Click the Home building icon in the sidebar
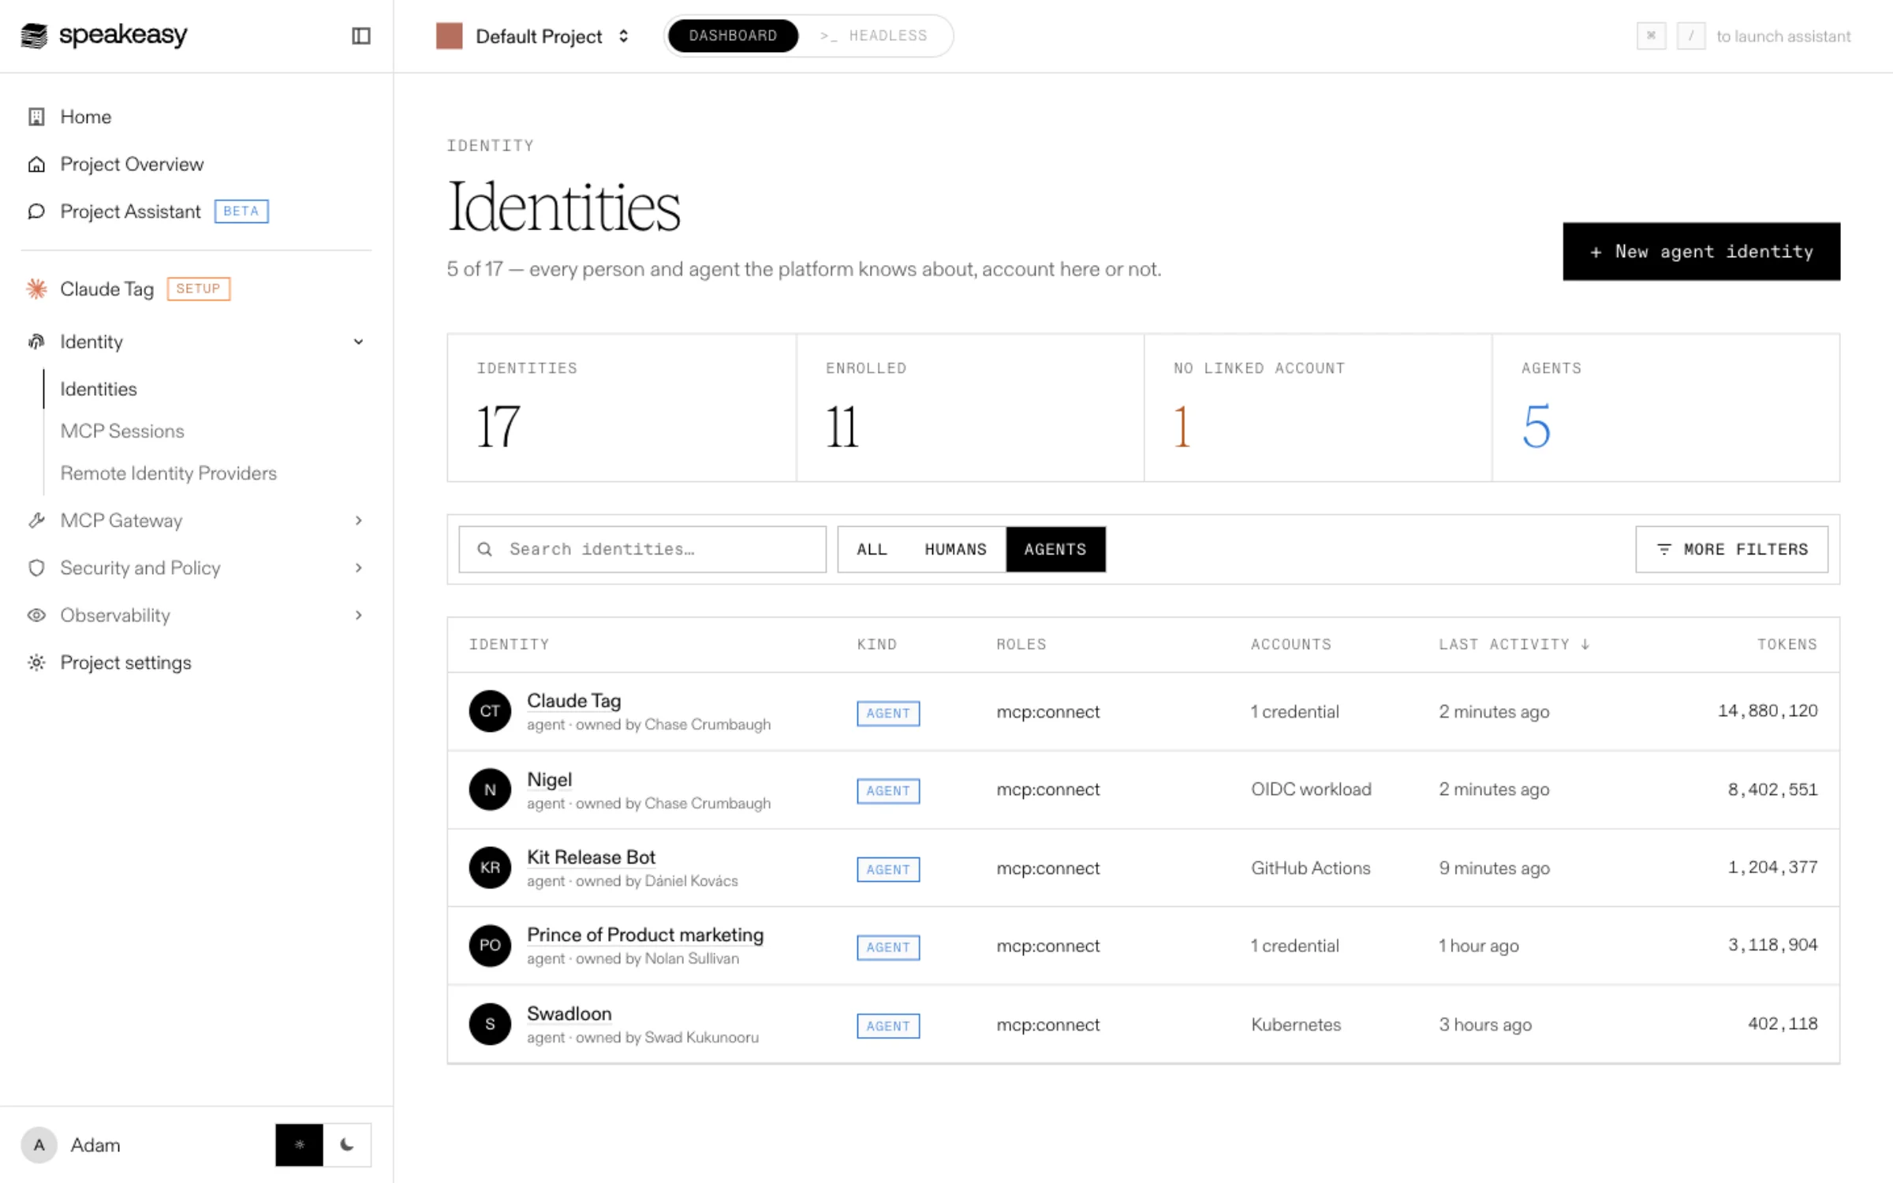Screen dimensions: 1893x1183 (36, 117)
